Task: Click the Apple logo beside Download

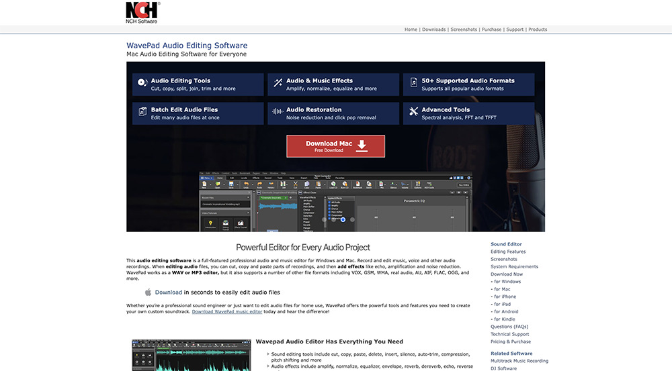Action: point(148,293)
